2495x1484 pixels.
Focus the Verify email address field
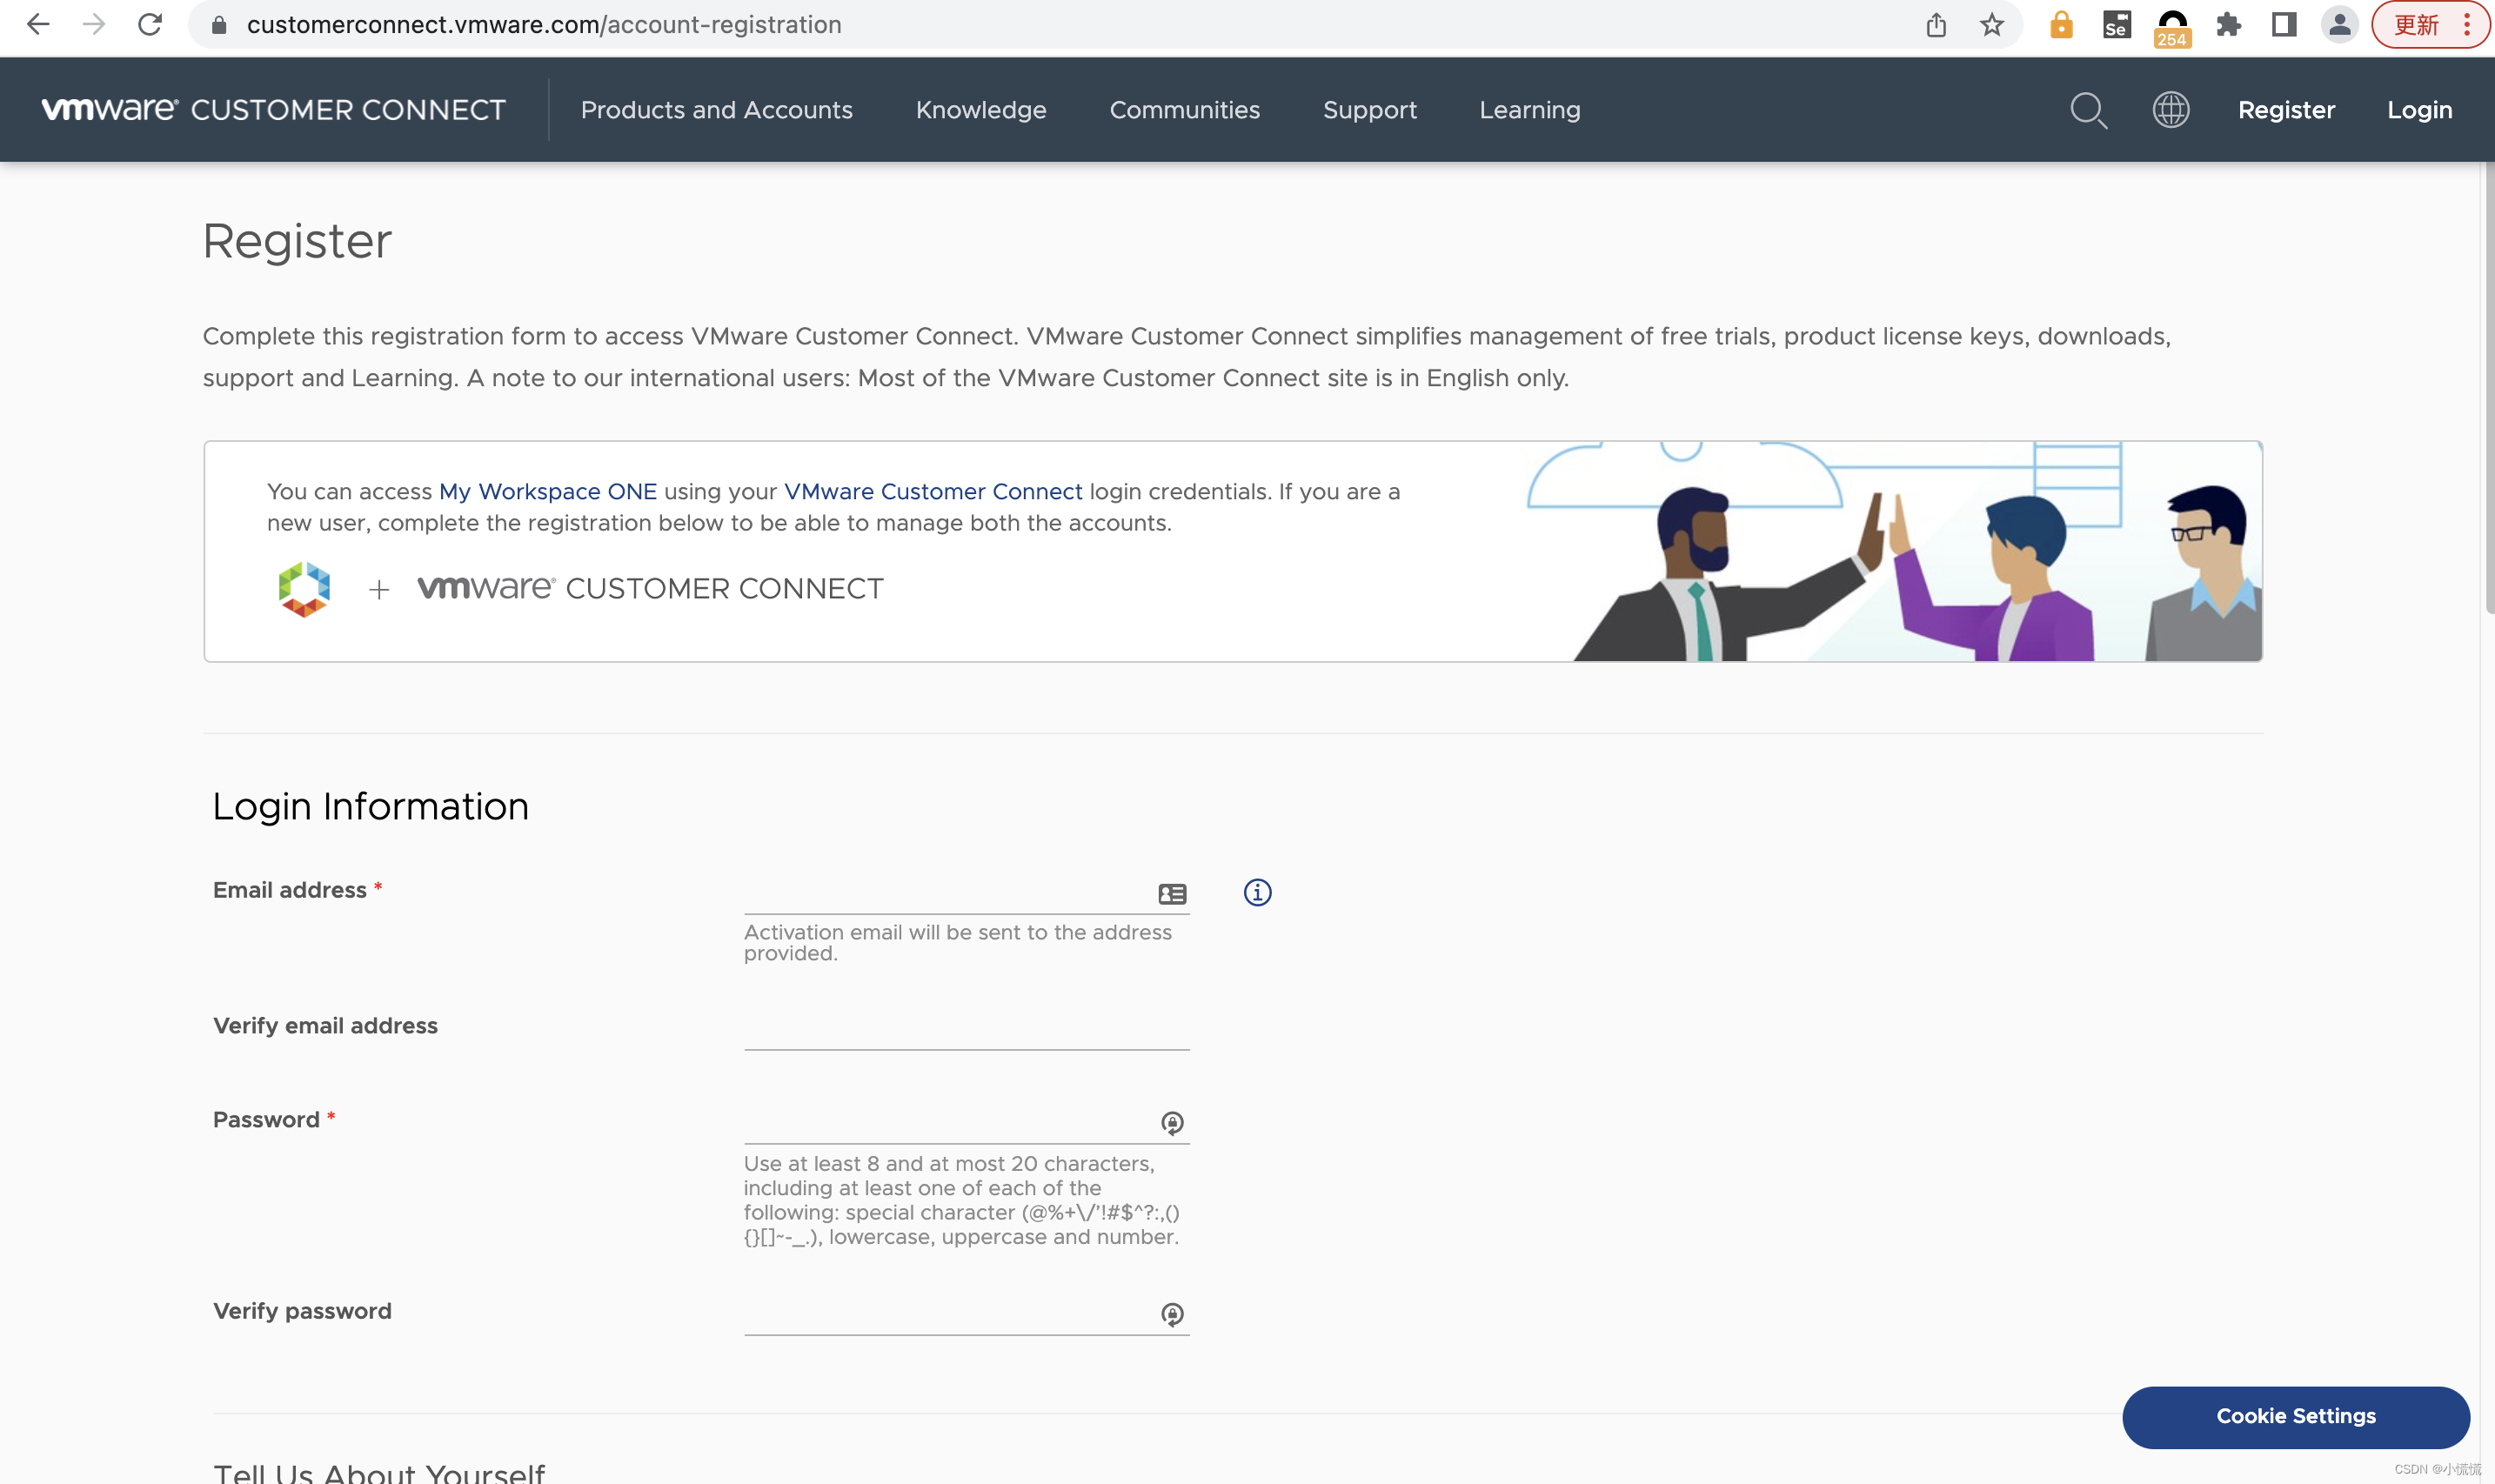pyautogui.click(x=965, y=1029)
